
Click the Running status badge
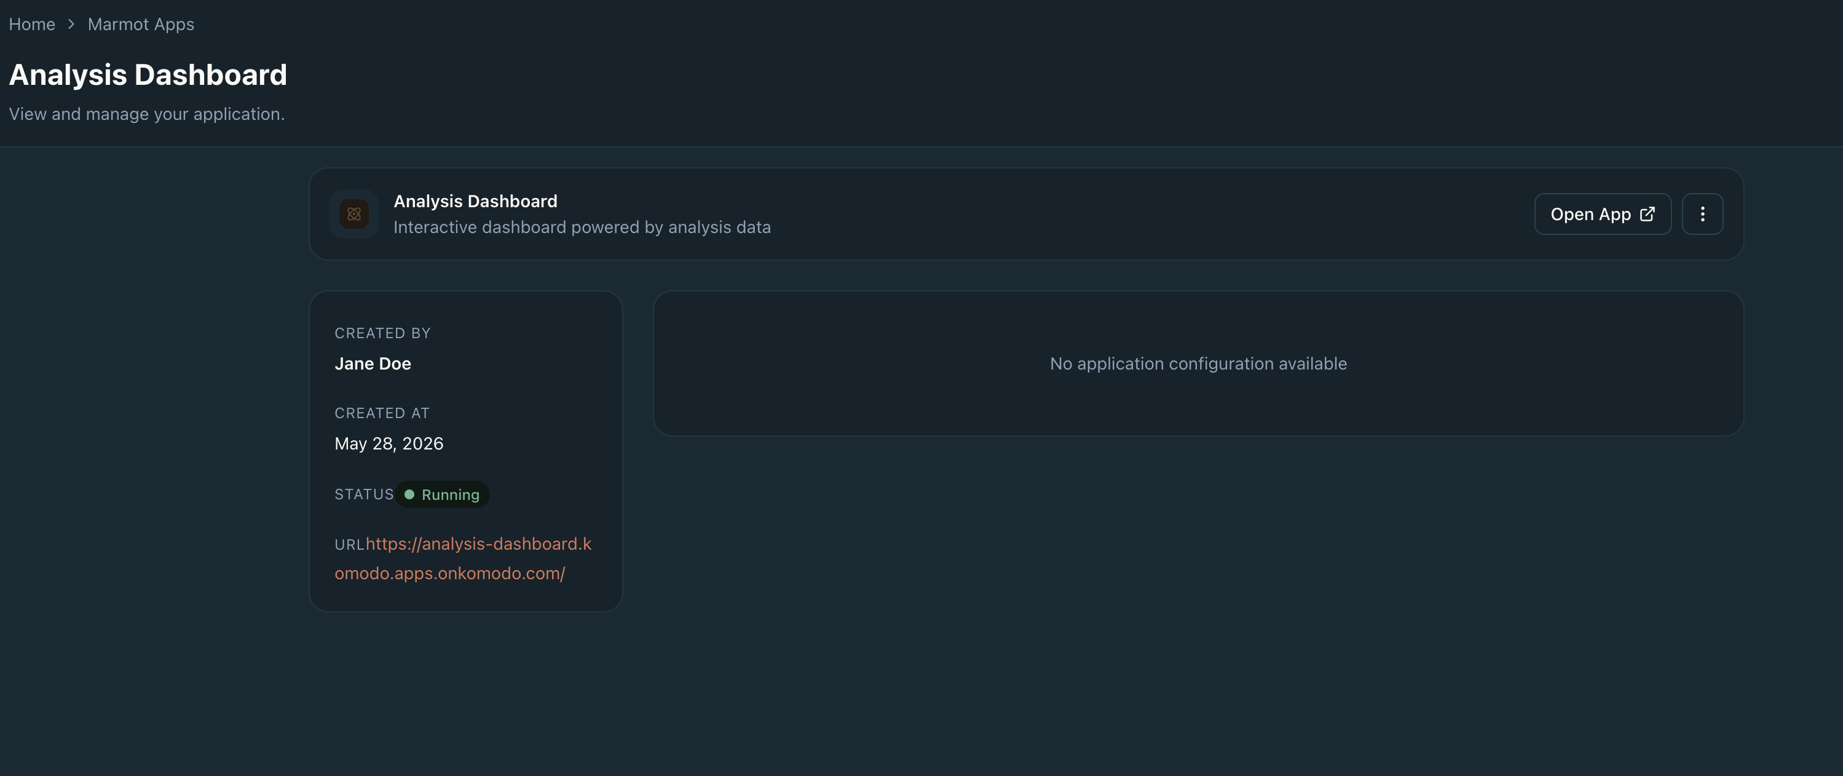tap(442, 494)
